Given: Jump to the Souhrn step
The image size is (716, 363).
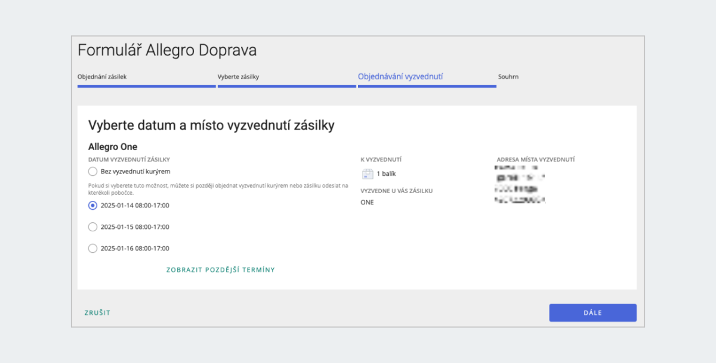Looking at the screenshot, I should [508, 77].
